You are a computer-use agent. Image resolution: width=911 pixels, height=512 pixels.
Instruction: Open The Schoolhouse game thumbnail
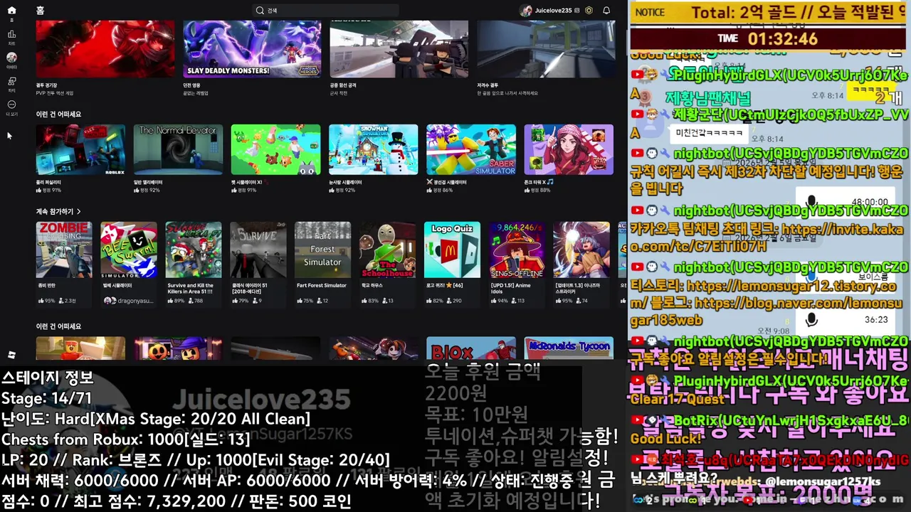tap(387, 250)
